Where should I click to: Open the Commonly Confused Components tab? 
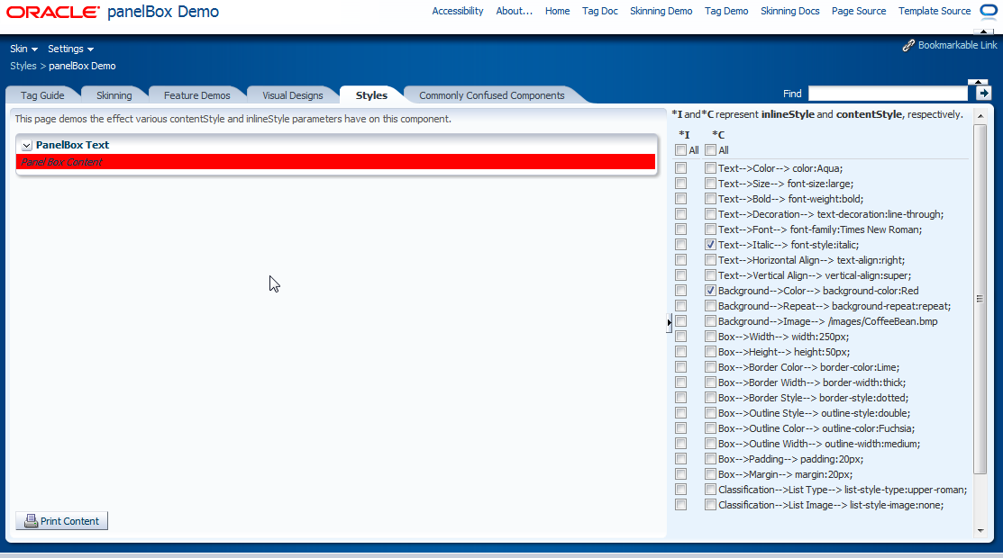[x=490, y=94]
